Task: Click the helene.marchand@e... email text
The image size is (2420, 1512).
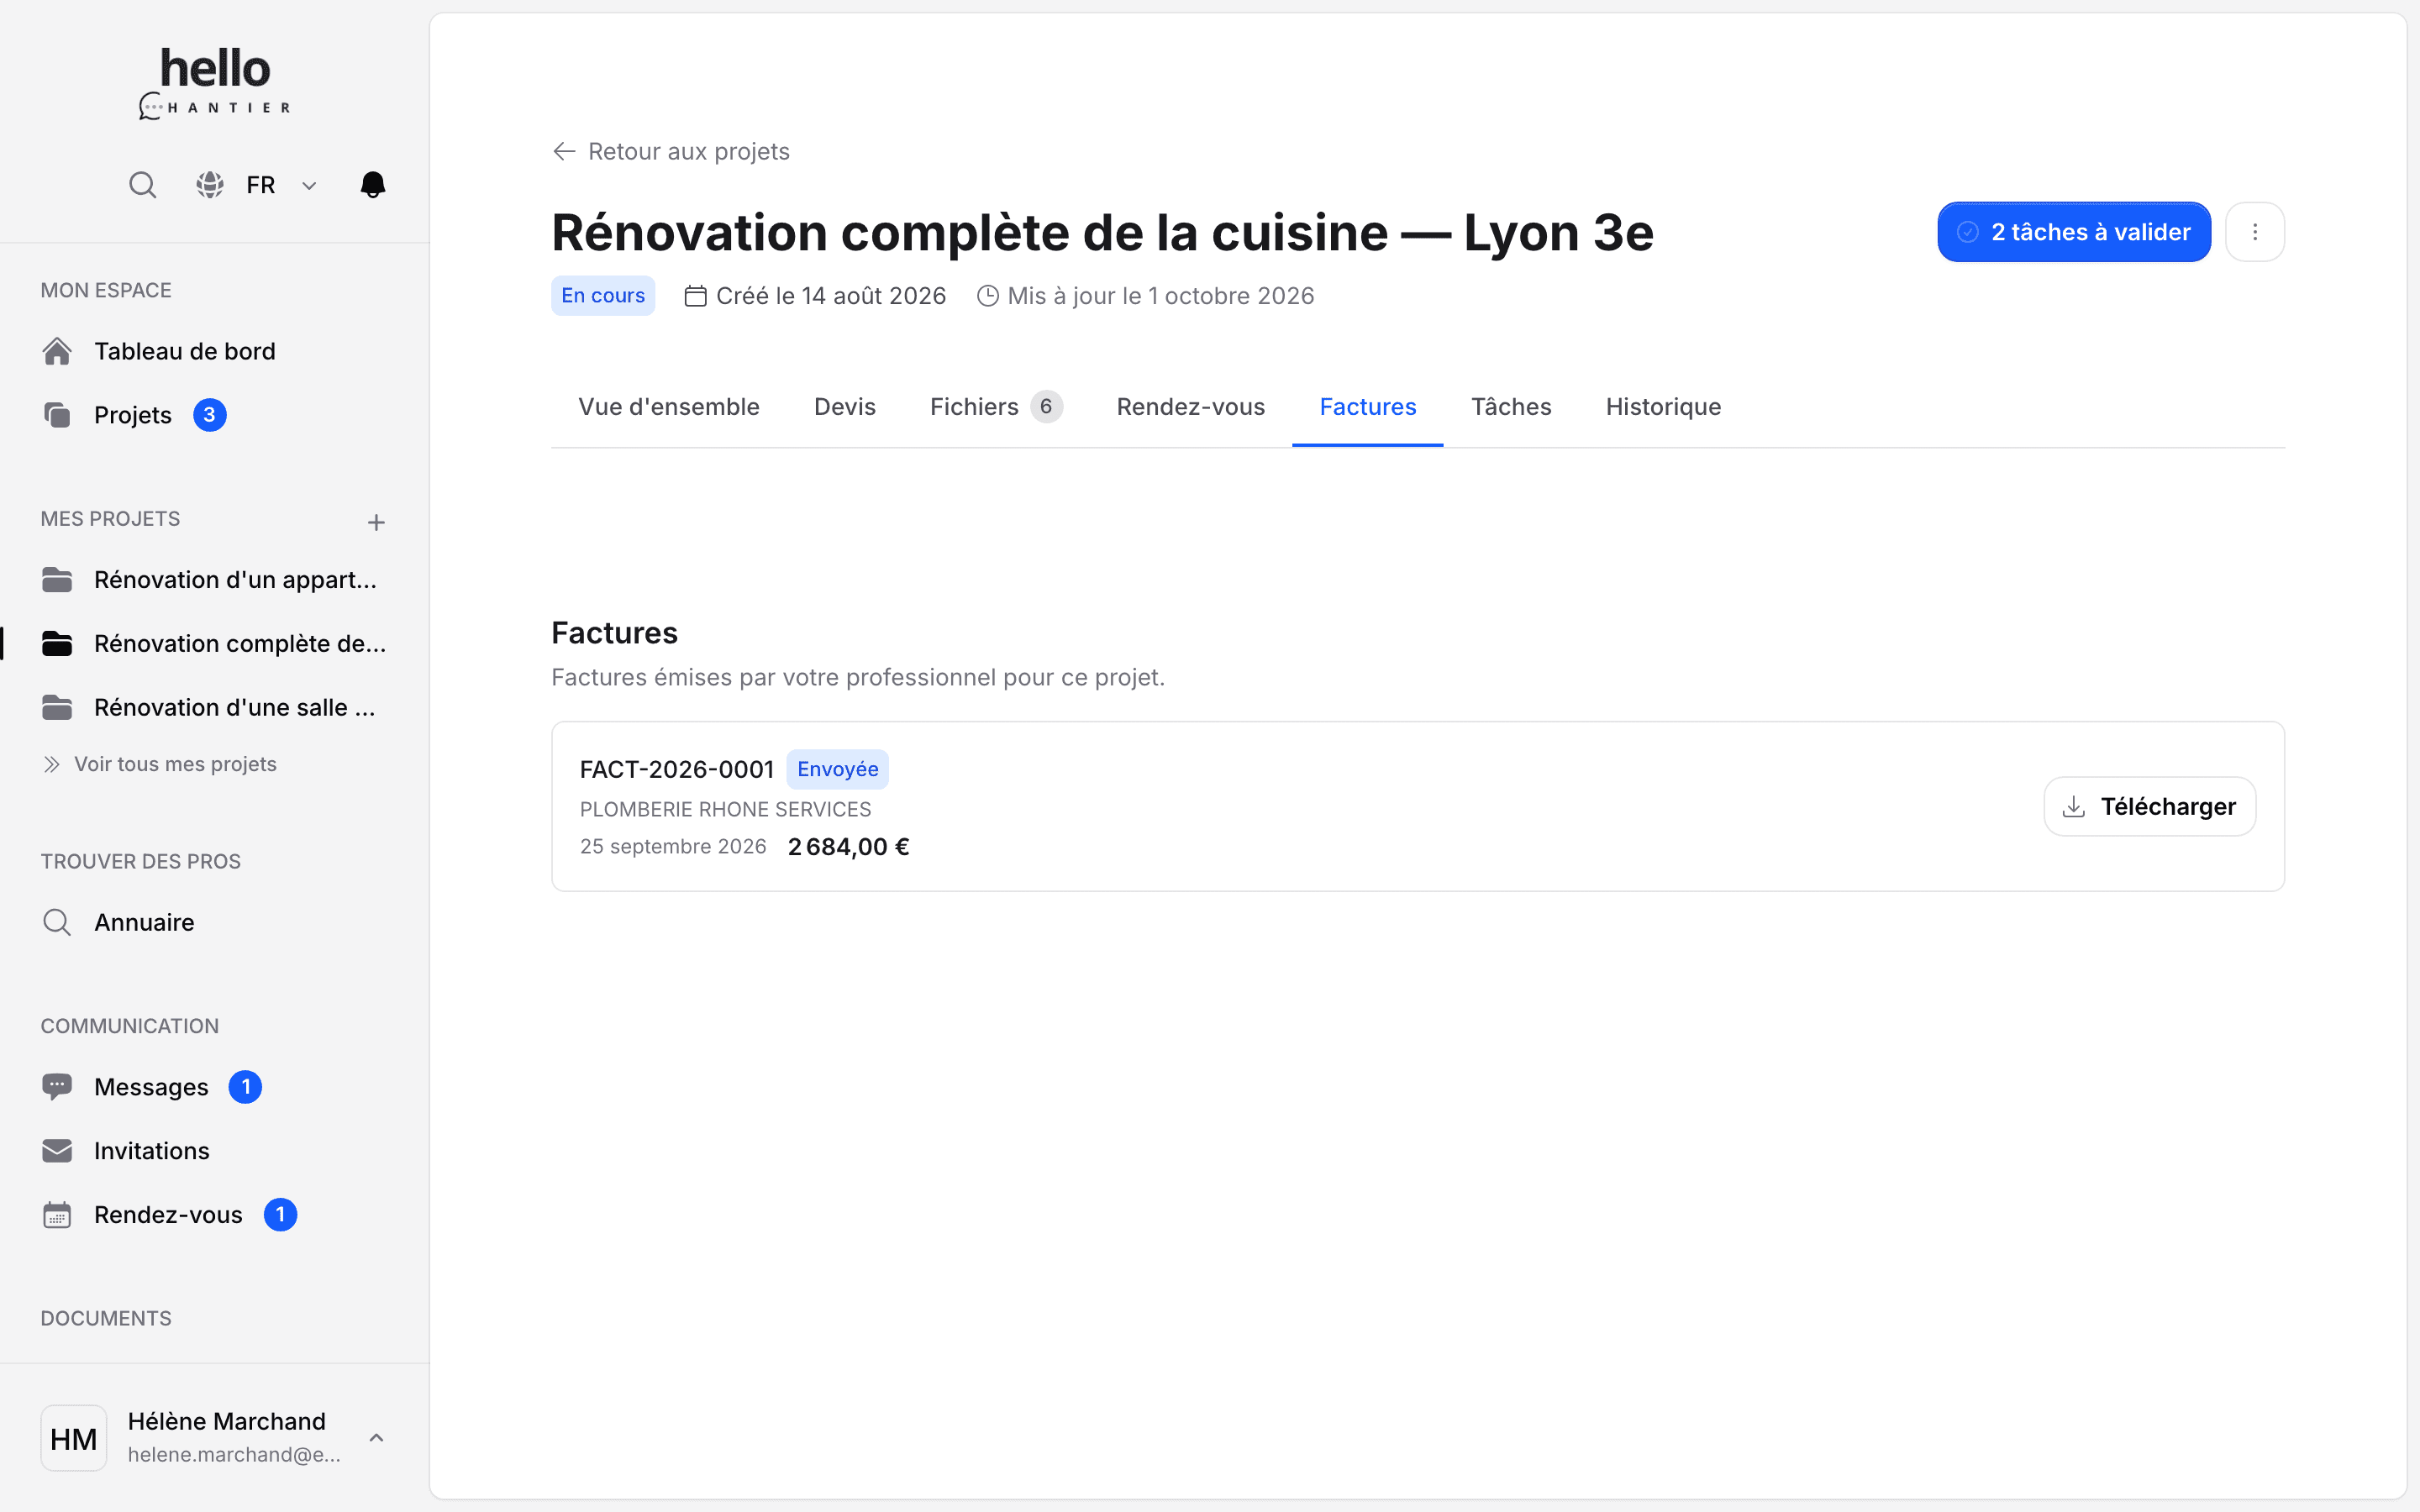Action: click(234, 1455)
